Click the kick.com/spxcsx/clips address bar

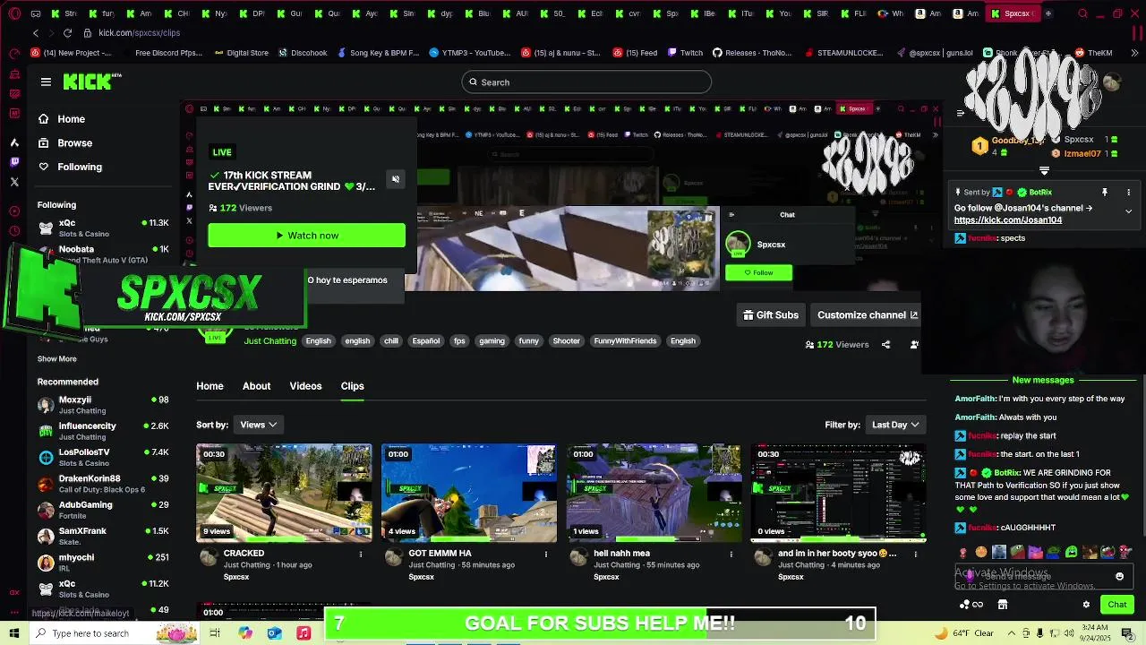click(x=139, y=33)
